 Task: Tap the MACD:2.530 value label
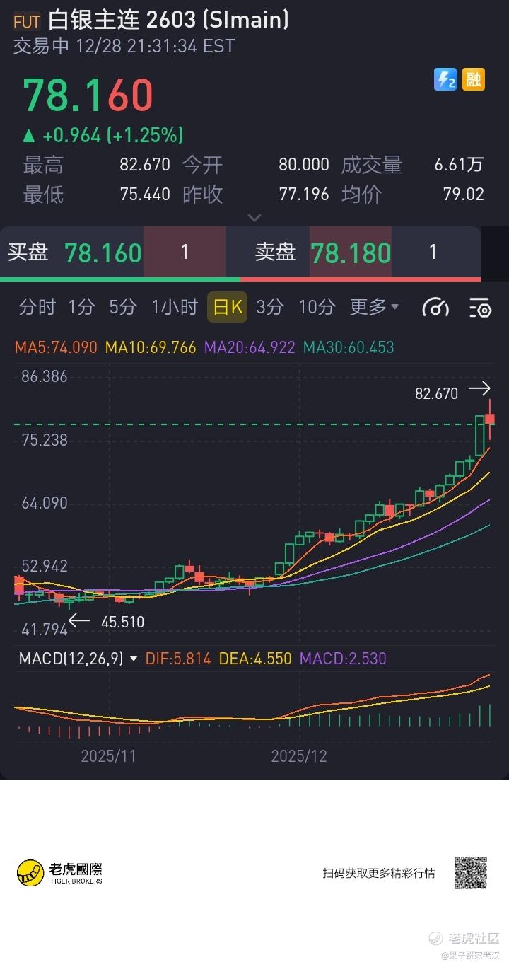pyautogui.click(x=343, y=659)
